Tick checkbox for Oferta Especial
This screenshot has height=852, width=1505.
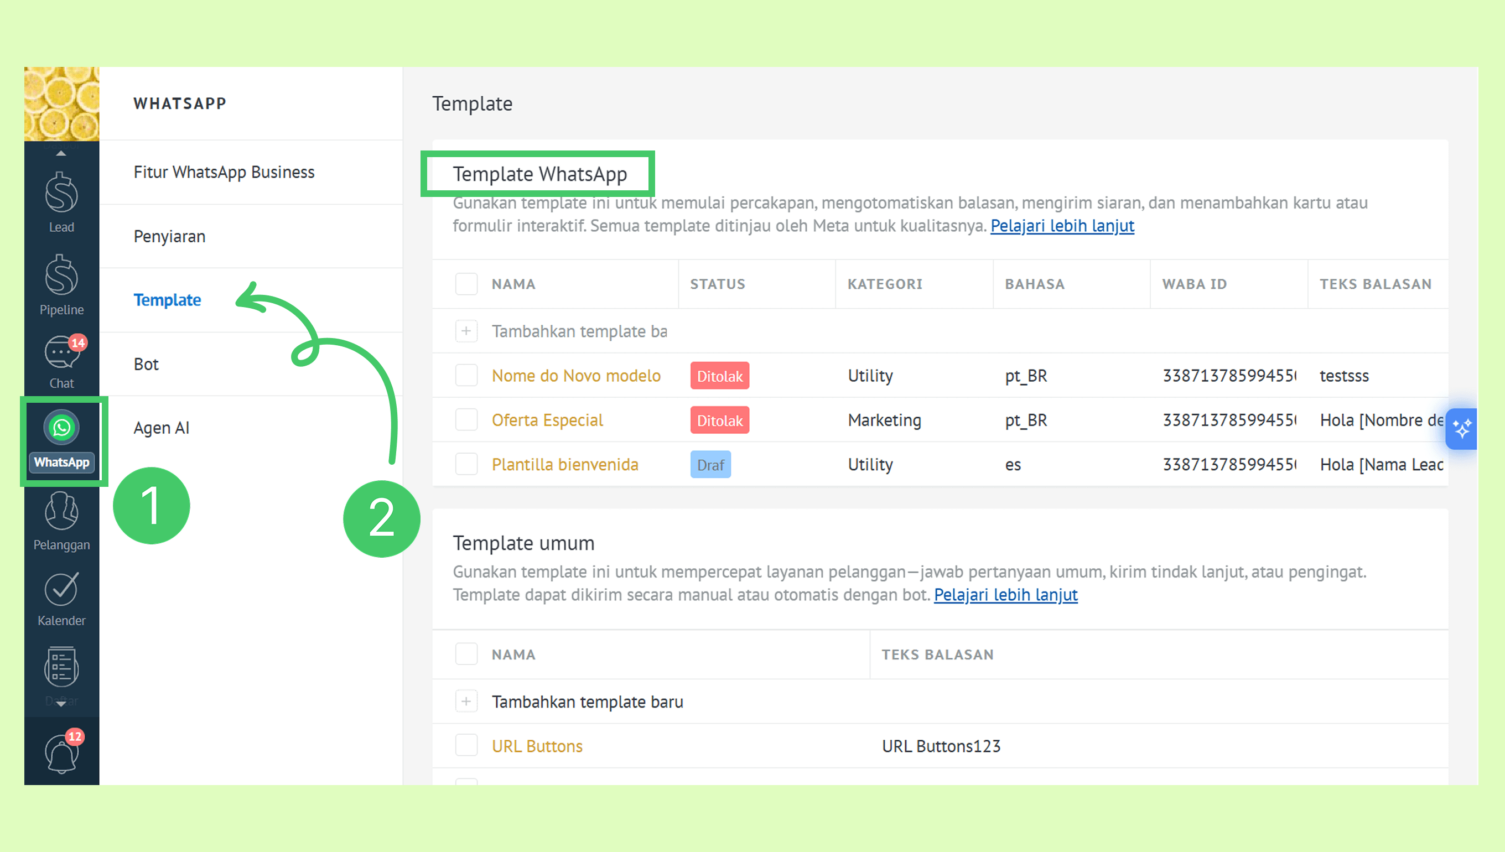[x=466, y=419]
